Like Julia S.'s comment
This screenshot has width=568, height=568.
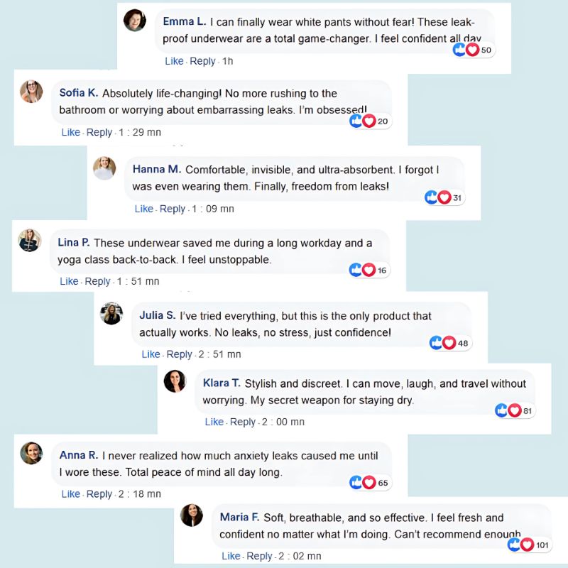click(151, 354)
